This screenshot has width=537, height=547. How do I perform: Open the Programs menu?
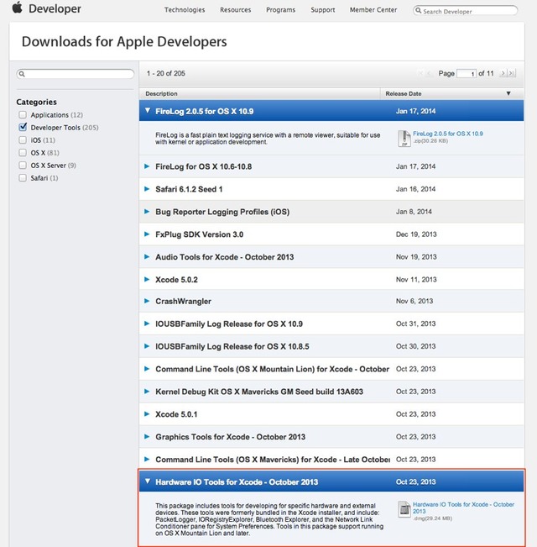coord(281,10)
